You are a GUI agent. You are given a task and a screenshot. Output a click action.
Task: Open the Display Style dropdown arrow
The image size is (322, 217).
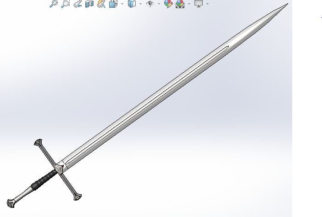pyautogui.click(x=141, y=4)
